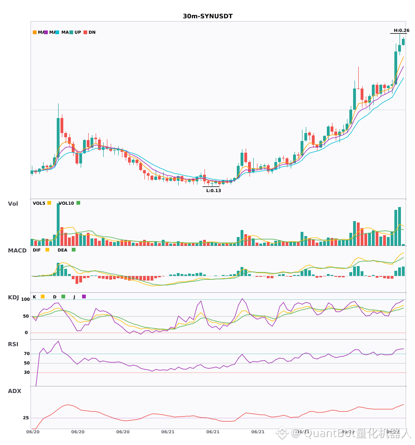This screenshot has width=415, height=445.
Task: Click the DN legend text
Action: click(92, 32)
